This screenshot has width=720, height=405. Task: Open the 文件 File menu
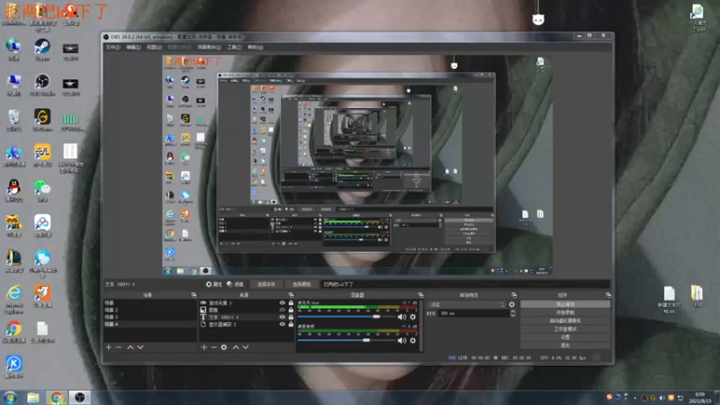pyautogui.click(x=113, y=48)
